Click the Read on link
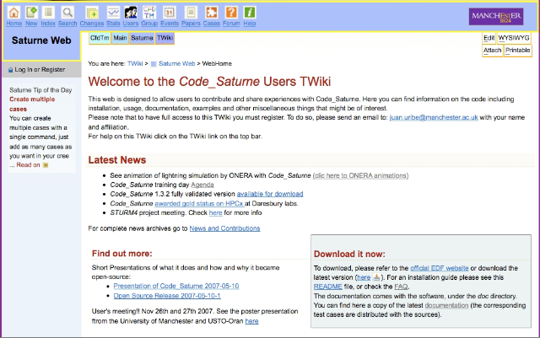Viewport: 540px width, 338px height. click(28, 165)
